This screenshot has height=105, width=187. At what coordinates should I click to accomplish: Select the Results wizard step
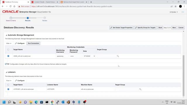click(x=28, y=19)
